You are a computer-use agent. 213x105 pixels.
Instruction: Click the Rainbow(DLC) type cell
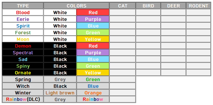click(x=23, y=99)
